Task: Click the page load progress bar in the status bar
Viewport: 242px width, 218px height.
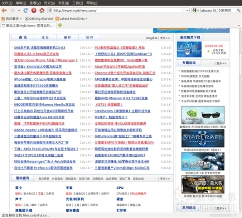Action: tap(220, 216)
